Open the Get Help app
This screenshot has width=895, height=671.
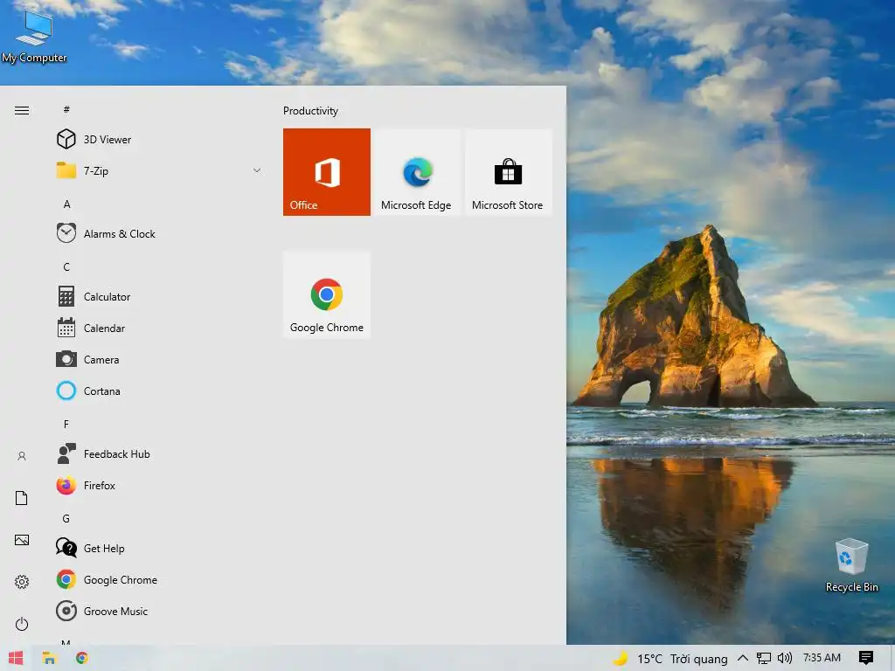coord(159,549)
